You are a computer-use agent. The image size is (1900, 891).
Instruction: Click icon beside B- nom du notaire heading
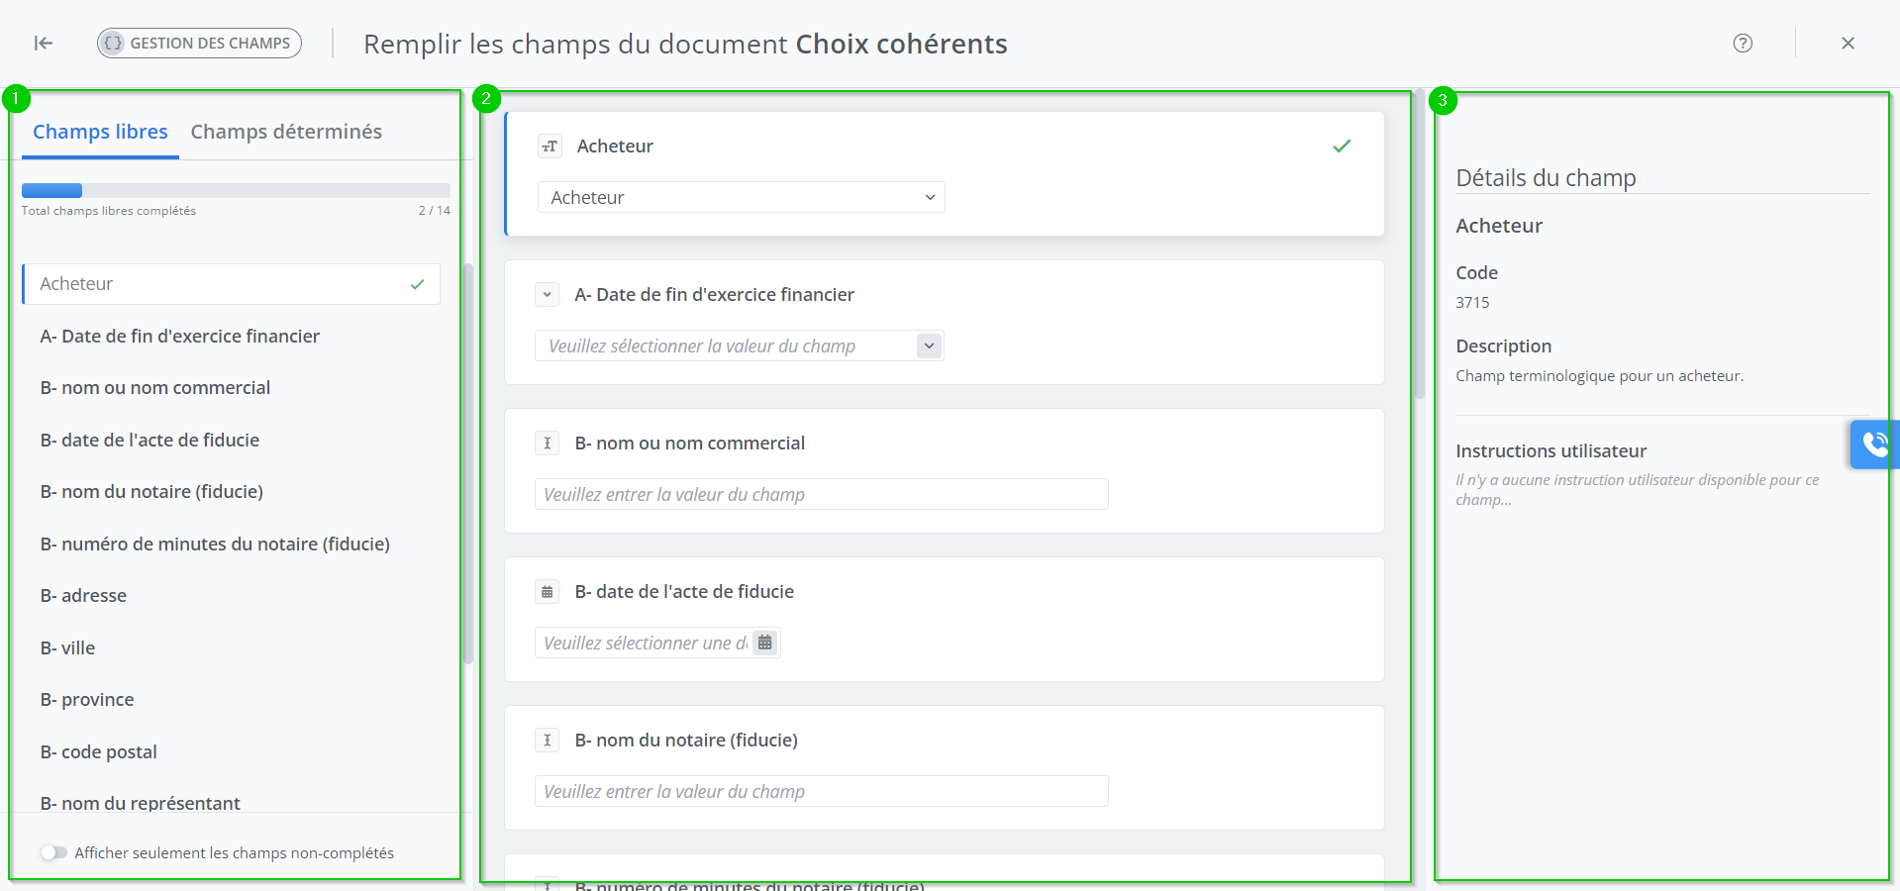(x=547, y=741)
